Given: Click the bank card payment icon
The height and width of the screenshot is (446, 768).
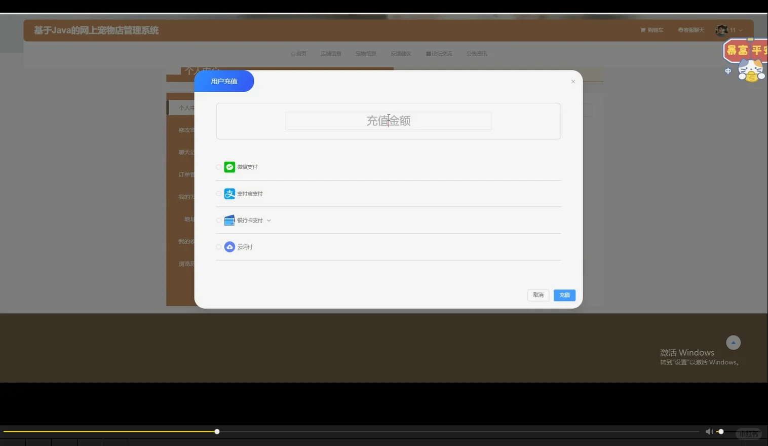Looking at the screenshot, I should pos(229,220).
